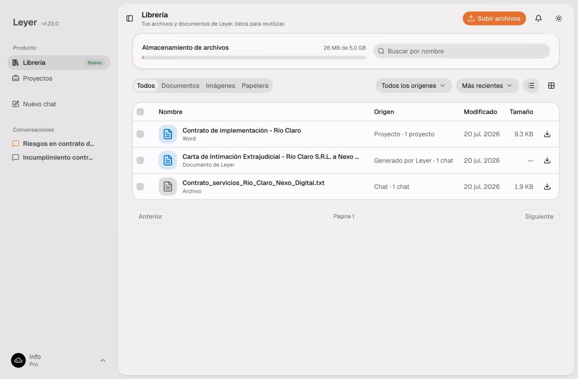
Task: Check the Carta de Intimación Extrajudicial row
Action: click(140, 161)
